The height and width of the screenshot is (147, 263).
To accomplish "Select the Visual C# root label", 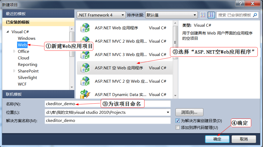I will (x=20, y=32).
